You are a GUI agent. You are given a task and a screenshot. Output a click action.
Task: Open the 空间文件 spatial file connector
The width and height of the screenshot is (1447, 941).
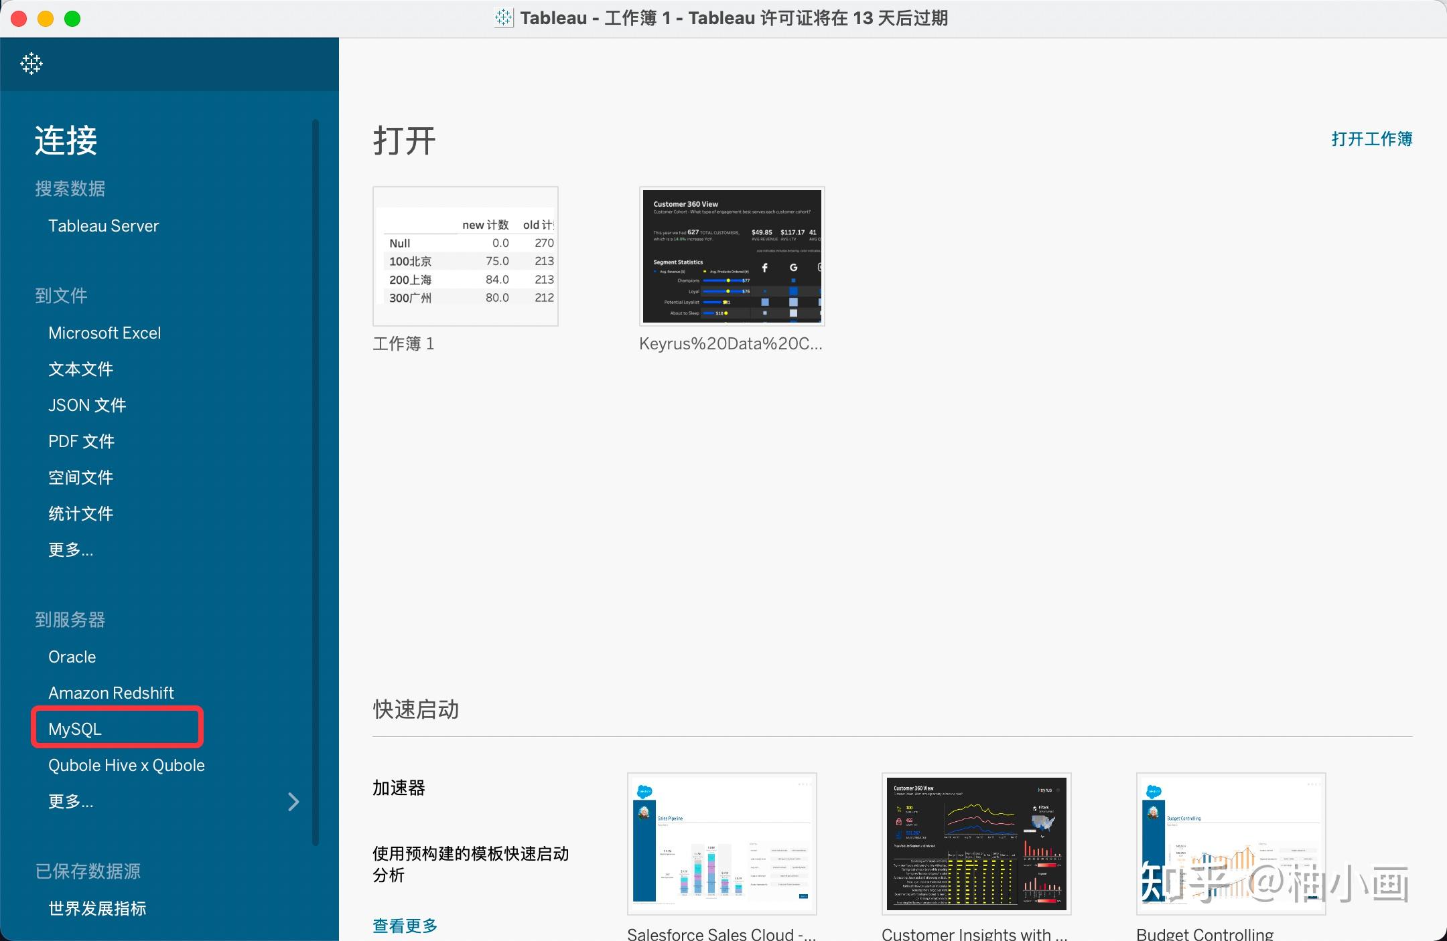click(x=81, y=477)
